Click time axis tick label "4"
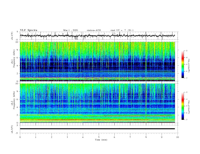Image resolution: width=200 pixels, height=154 pixels. tap(83, 137)
